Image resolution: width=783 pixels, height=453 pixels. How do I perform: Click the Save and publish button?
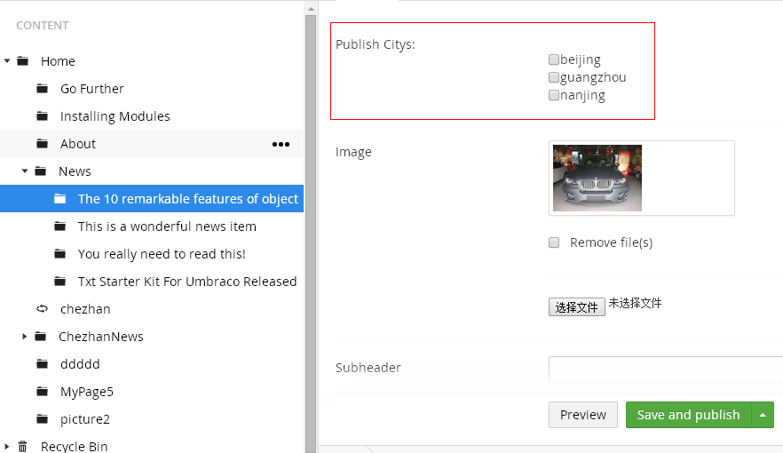pos(689,415)
